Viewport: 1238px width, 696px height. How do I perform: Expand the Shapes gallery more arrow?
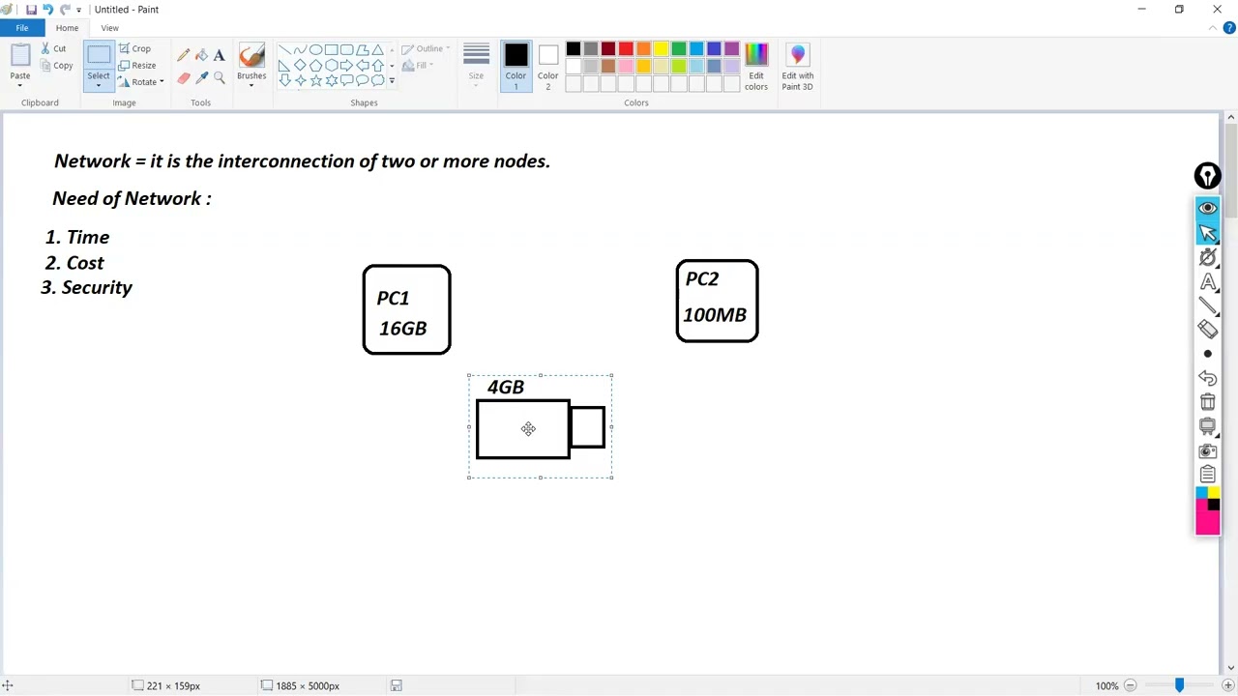click(x=392, y=81)
